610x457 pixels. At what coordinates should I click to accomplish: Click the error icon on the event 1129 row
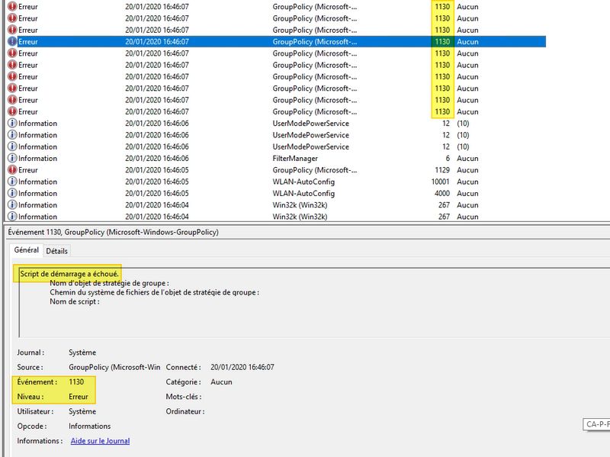point(12,169)
